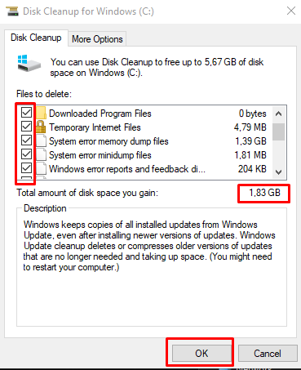301x370 pixels.
Task: Click the Windows drive icon beside the description
Action: click(x=29, y=63)
